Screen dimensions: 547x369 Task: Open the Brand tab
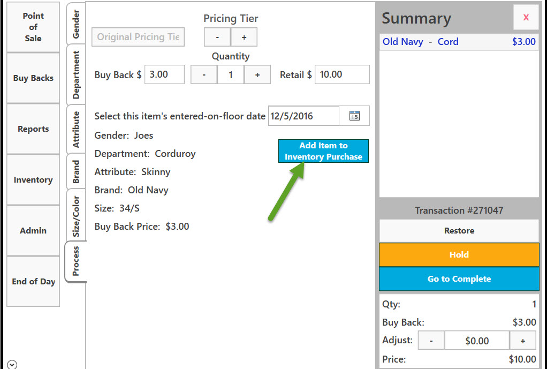[x=75, y=171]
